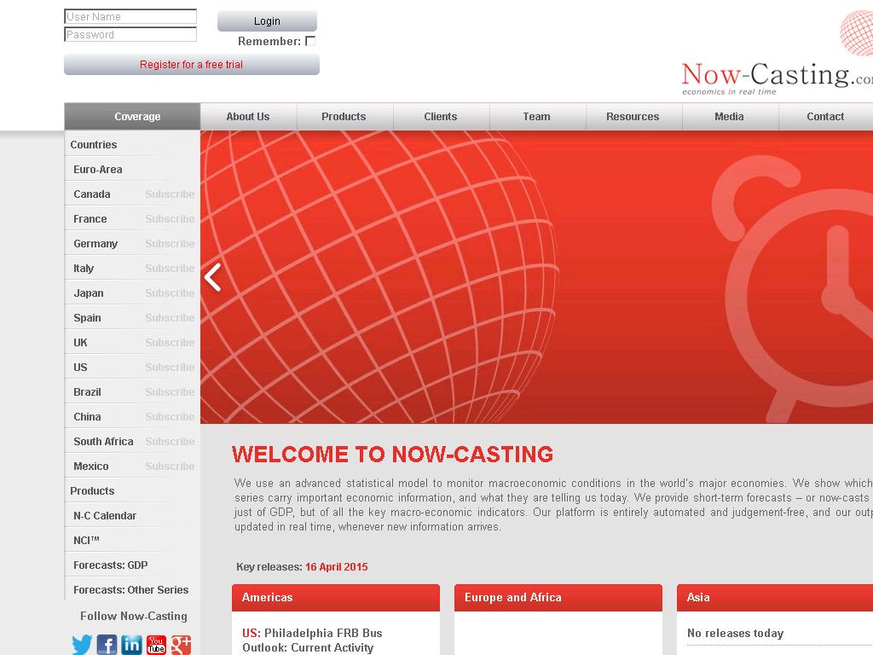Go to previous banner slide
This screenshot has height=655, width=873.
coord(212,277)
